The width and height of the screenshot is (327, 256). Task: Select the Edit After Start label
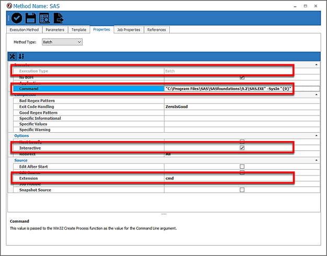33,167
